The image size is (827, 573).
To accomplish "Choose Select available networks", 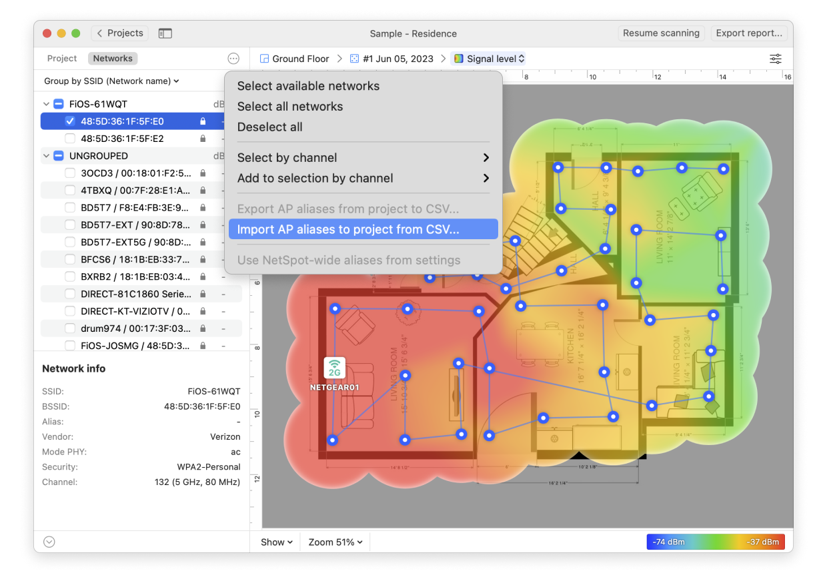I will pos(363,86).
